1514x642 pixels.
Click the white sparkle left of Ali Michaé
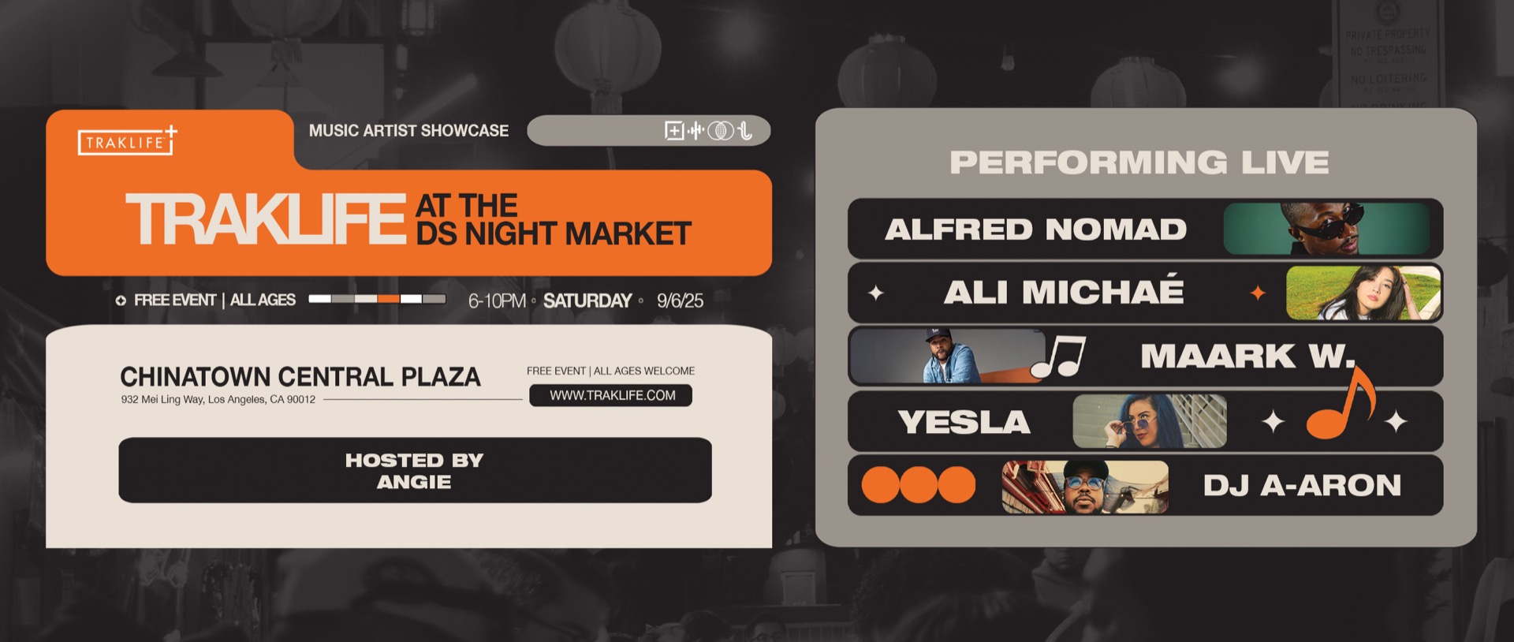tap(875, 293)
